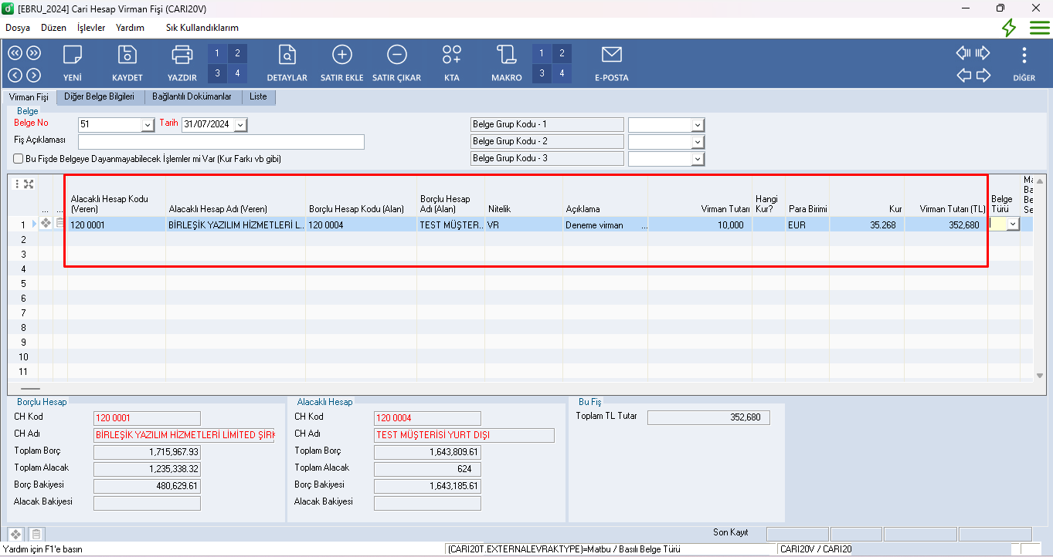1053x557 pixels.
Task: Switch to Diğer Belge Bilgileri tab
Action: 100,97
